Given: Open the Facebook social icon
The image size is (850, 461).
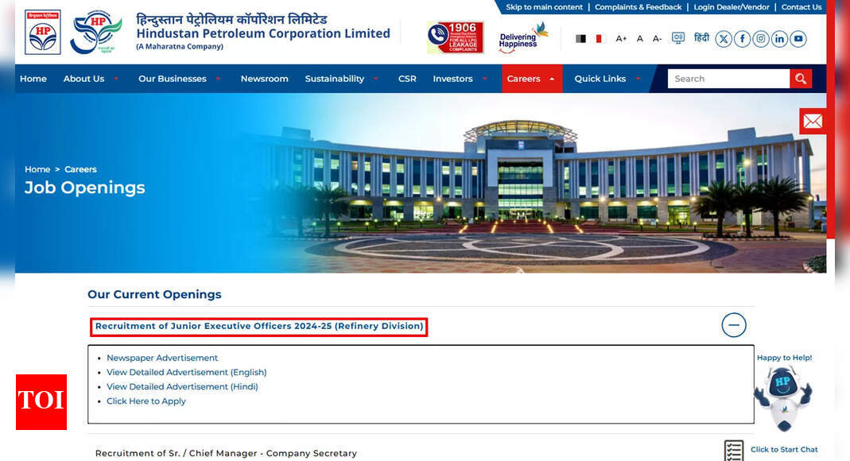Looking at the screenshot, I should click(x=742, y=39).
